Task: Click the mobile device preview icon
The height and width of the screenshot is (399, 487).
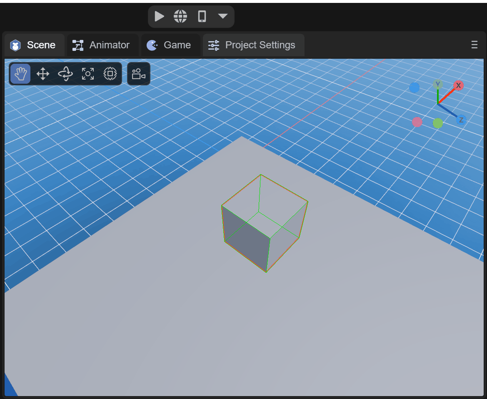Action: pyautogui.click(x=202, y=17)
